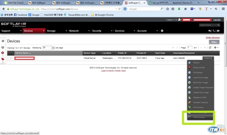Click the portal home icon in left sidebar

pos(3,41)
